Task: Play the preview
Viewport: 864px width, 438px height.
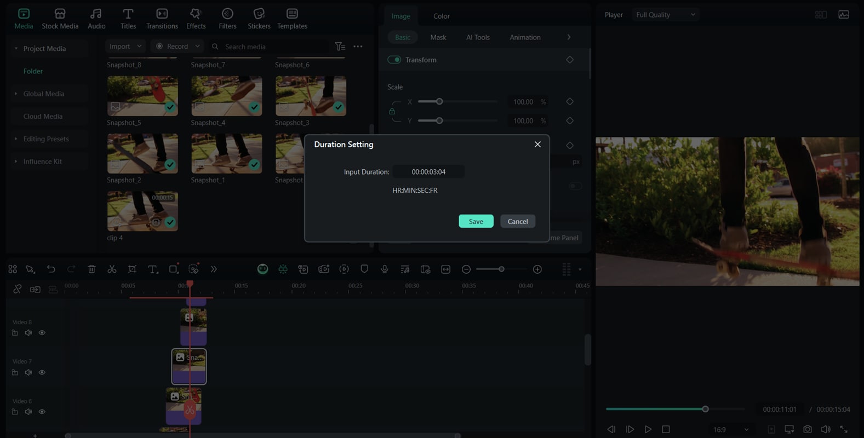Action: (x=648, y=429)
